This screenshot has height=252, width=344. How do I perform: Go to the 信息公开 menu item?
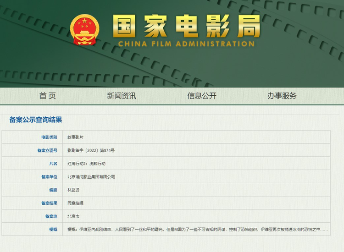(x=202, y=96)
